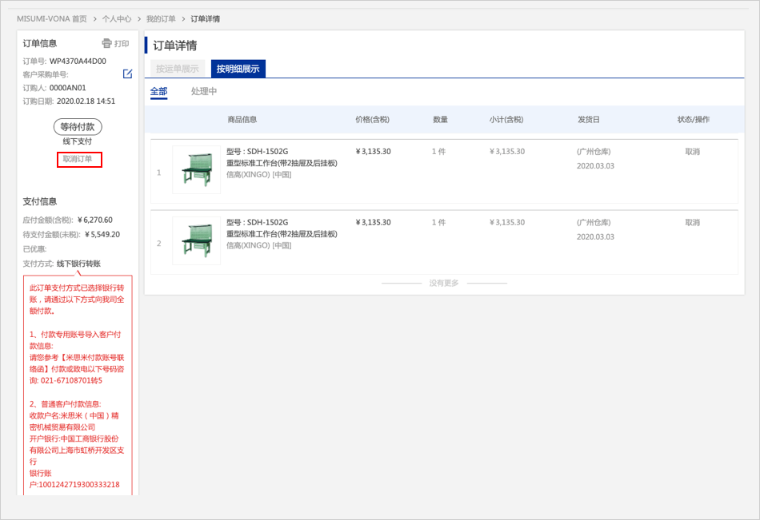Click the 取消订单 link

tap(78, 160)
